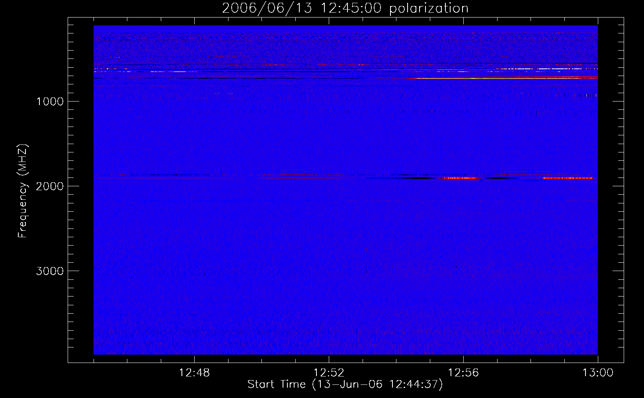
Task: Click the '1000' frequency tick label
Action: point(50,101)
